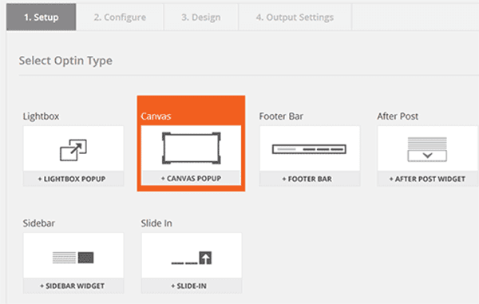Go to the 3. Design tab
Screen dimensions: 479x304
(x=201, y=17)
